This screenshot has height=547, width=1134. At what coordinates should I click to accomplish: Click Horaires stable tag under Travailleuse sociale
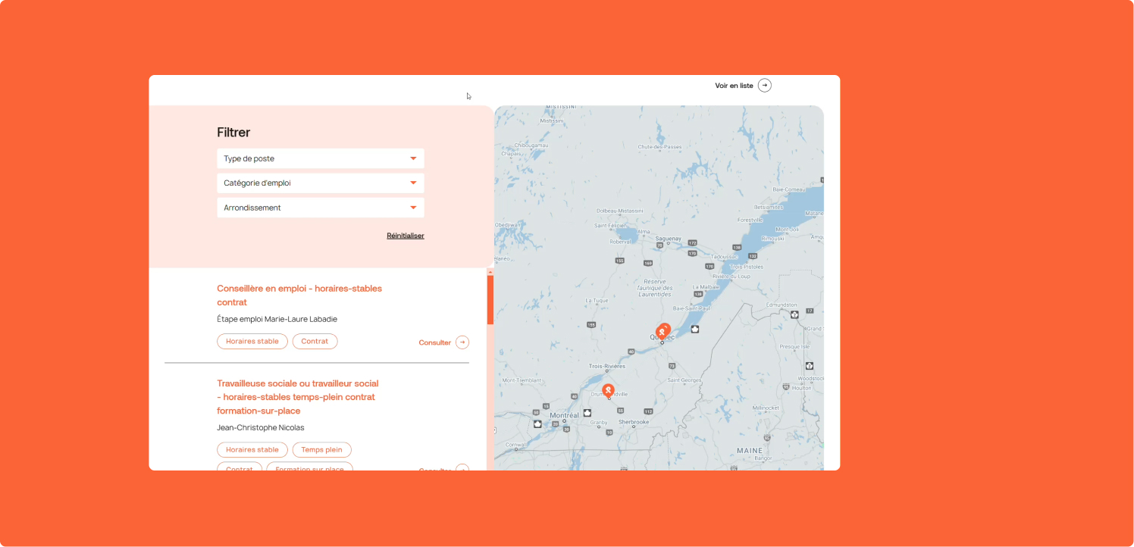252,450
